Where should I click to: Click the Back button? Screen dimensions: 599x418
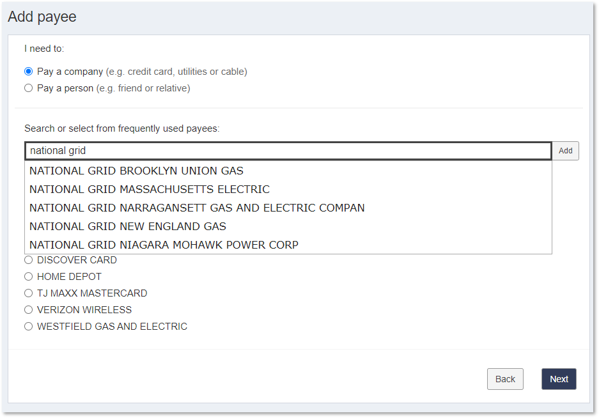(505, 379)
